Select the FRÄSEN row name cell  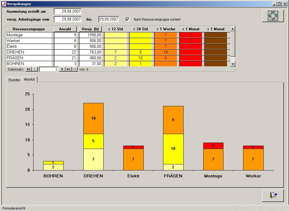(29, 58)
